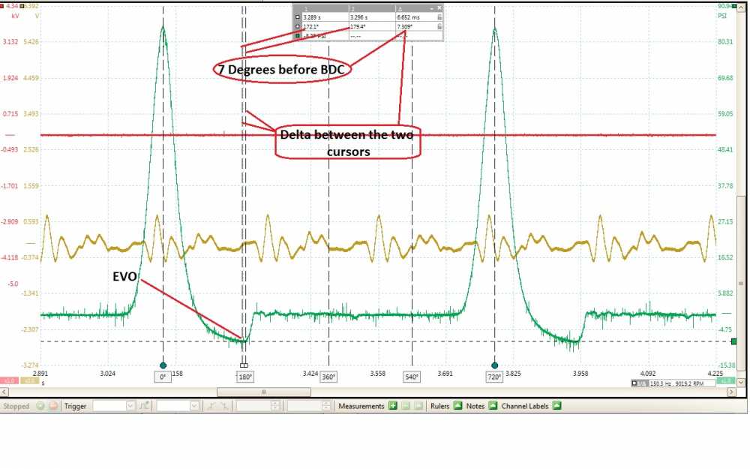Image resolution: width=750 pixels, height=469 pixels.
Task: Collapse the ruler legend with the minimize arrow
Action: [x=432, y=8]
